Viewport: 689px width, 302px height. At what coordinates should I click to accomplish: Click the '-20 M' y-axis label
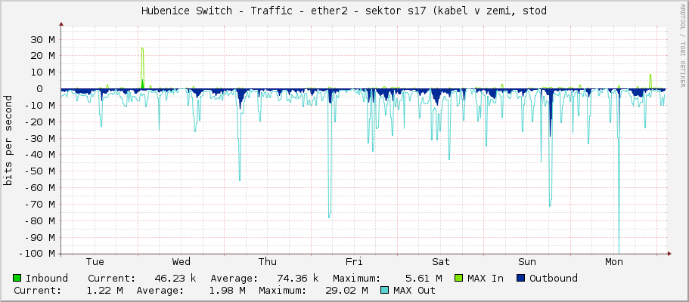(39, 122)
